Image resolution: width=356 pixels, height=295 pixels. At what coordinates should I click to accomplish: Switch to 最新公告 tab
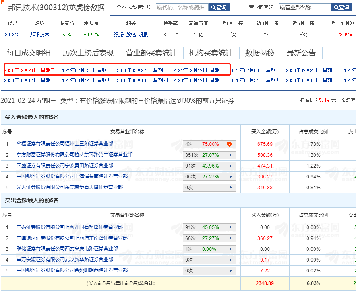pyautogui.click(x=302, y=53)
